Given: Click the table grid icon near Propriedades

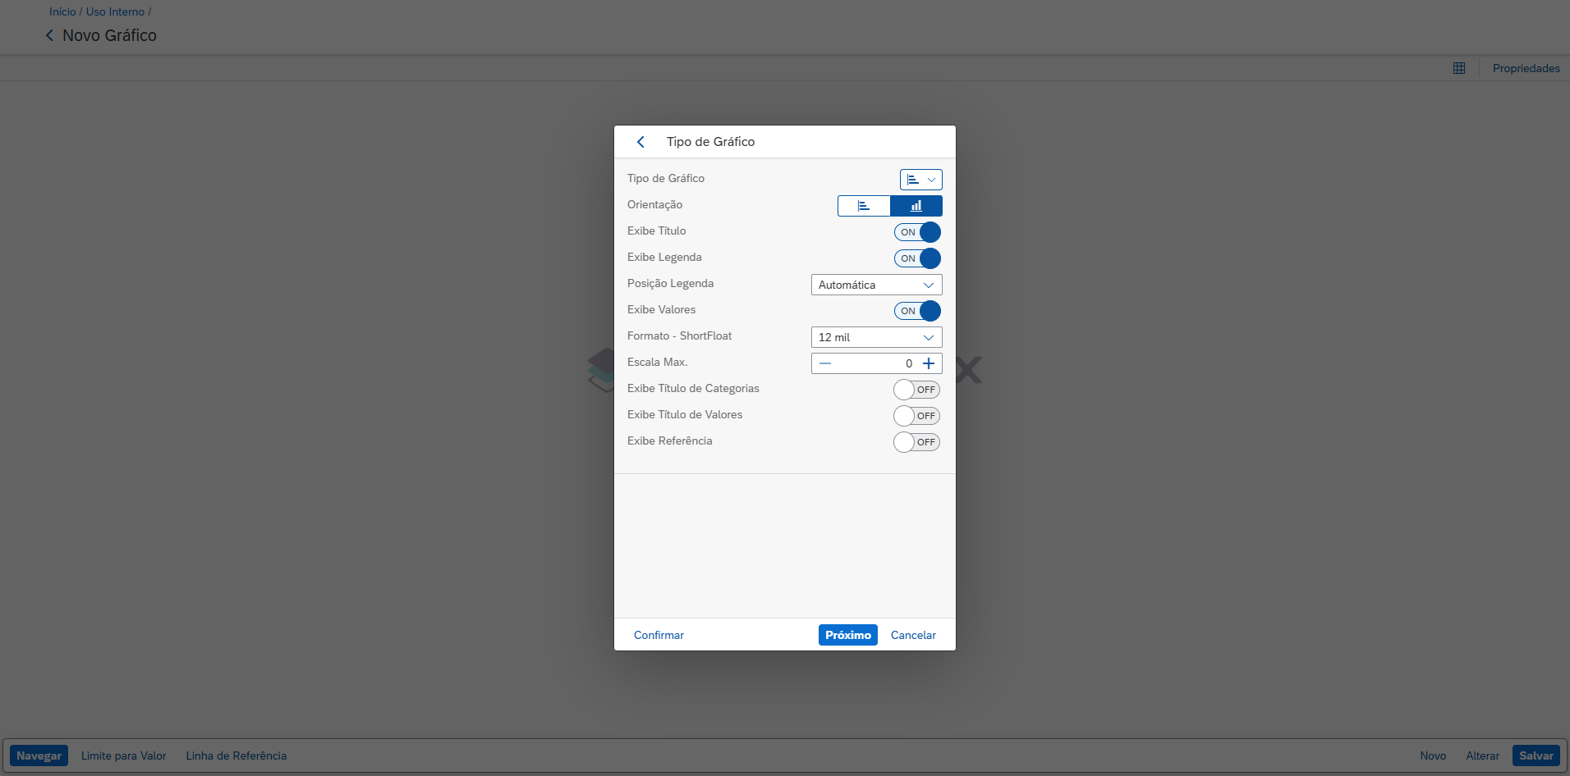Looking at the screenshot, I should pos(1458,68).
